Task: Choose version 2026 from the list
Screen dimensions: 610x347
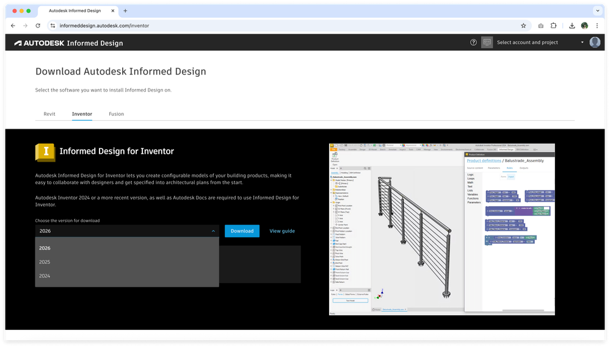Action: point(127,248)
